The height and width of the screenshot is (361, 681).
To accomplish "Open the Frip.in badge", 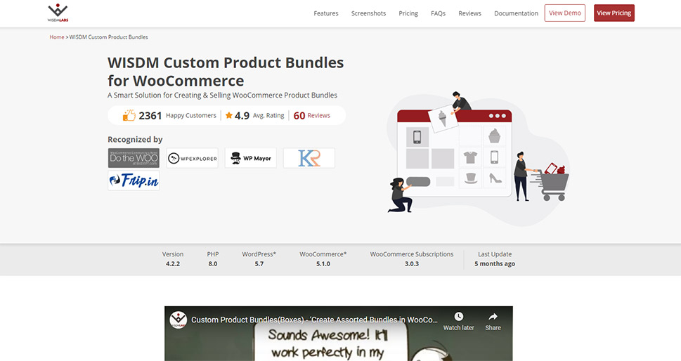I will 134,180.
